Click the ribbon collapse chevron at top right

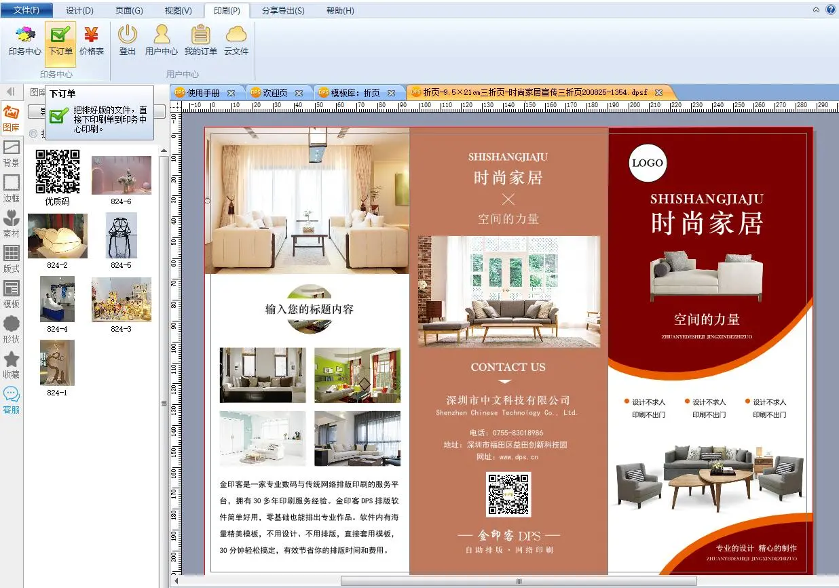coord(816,10)
